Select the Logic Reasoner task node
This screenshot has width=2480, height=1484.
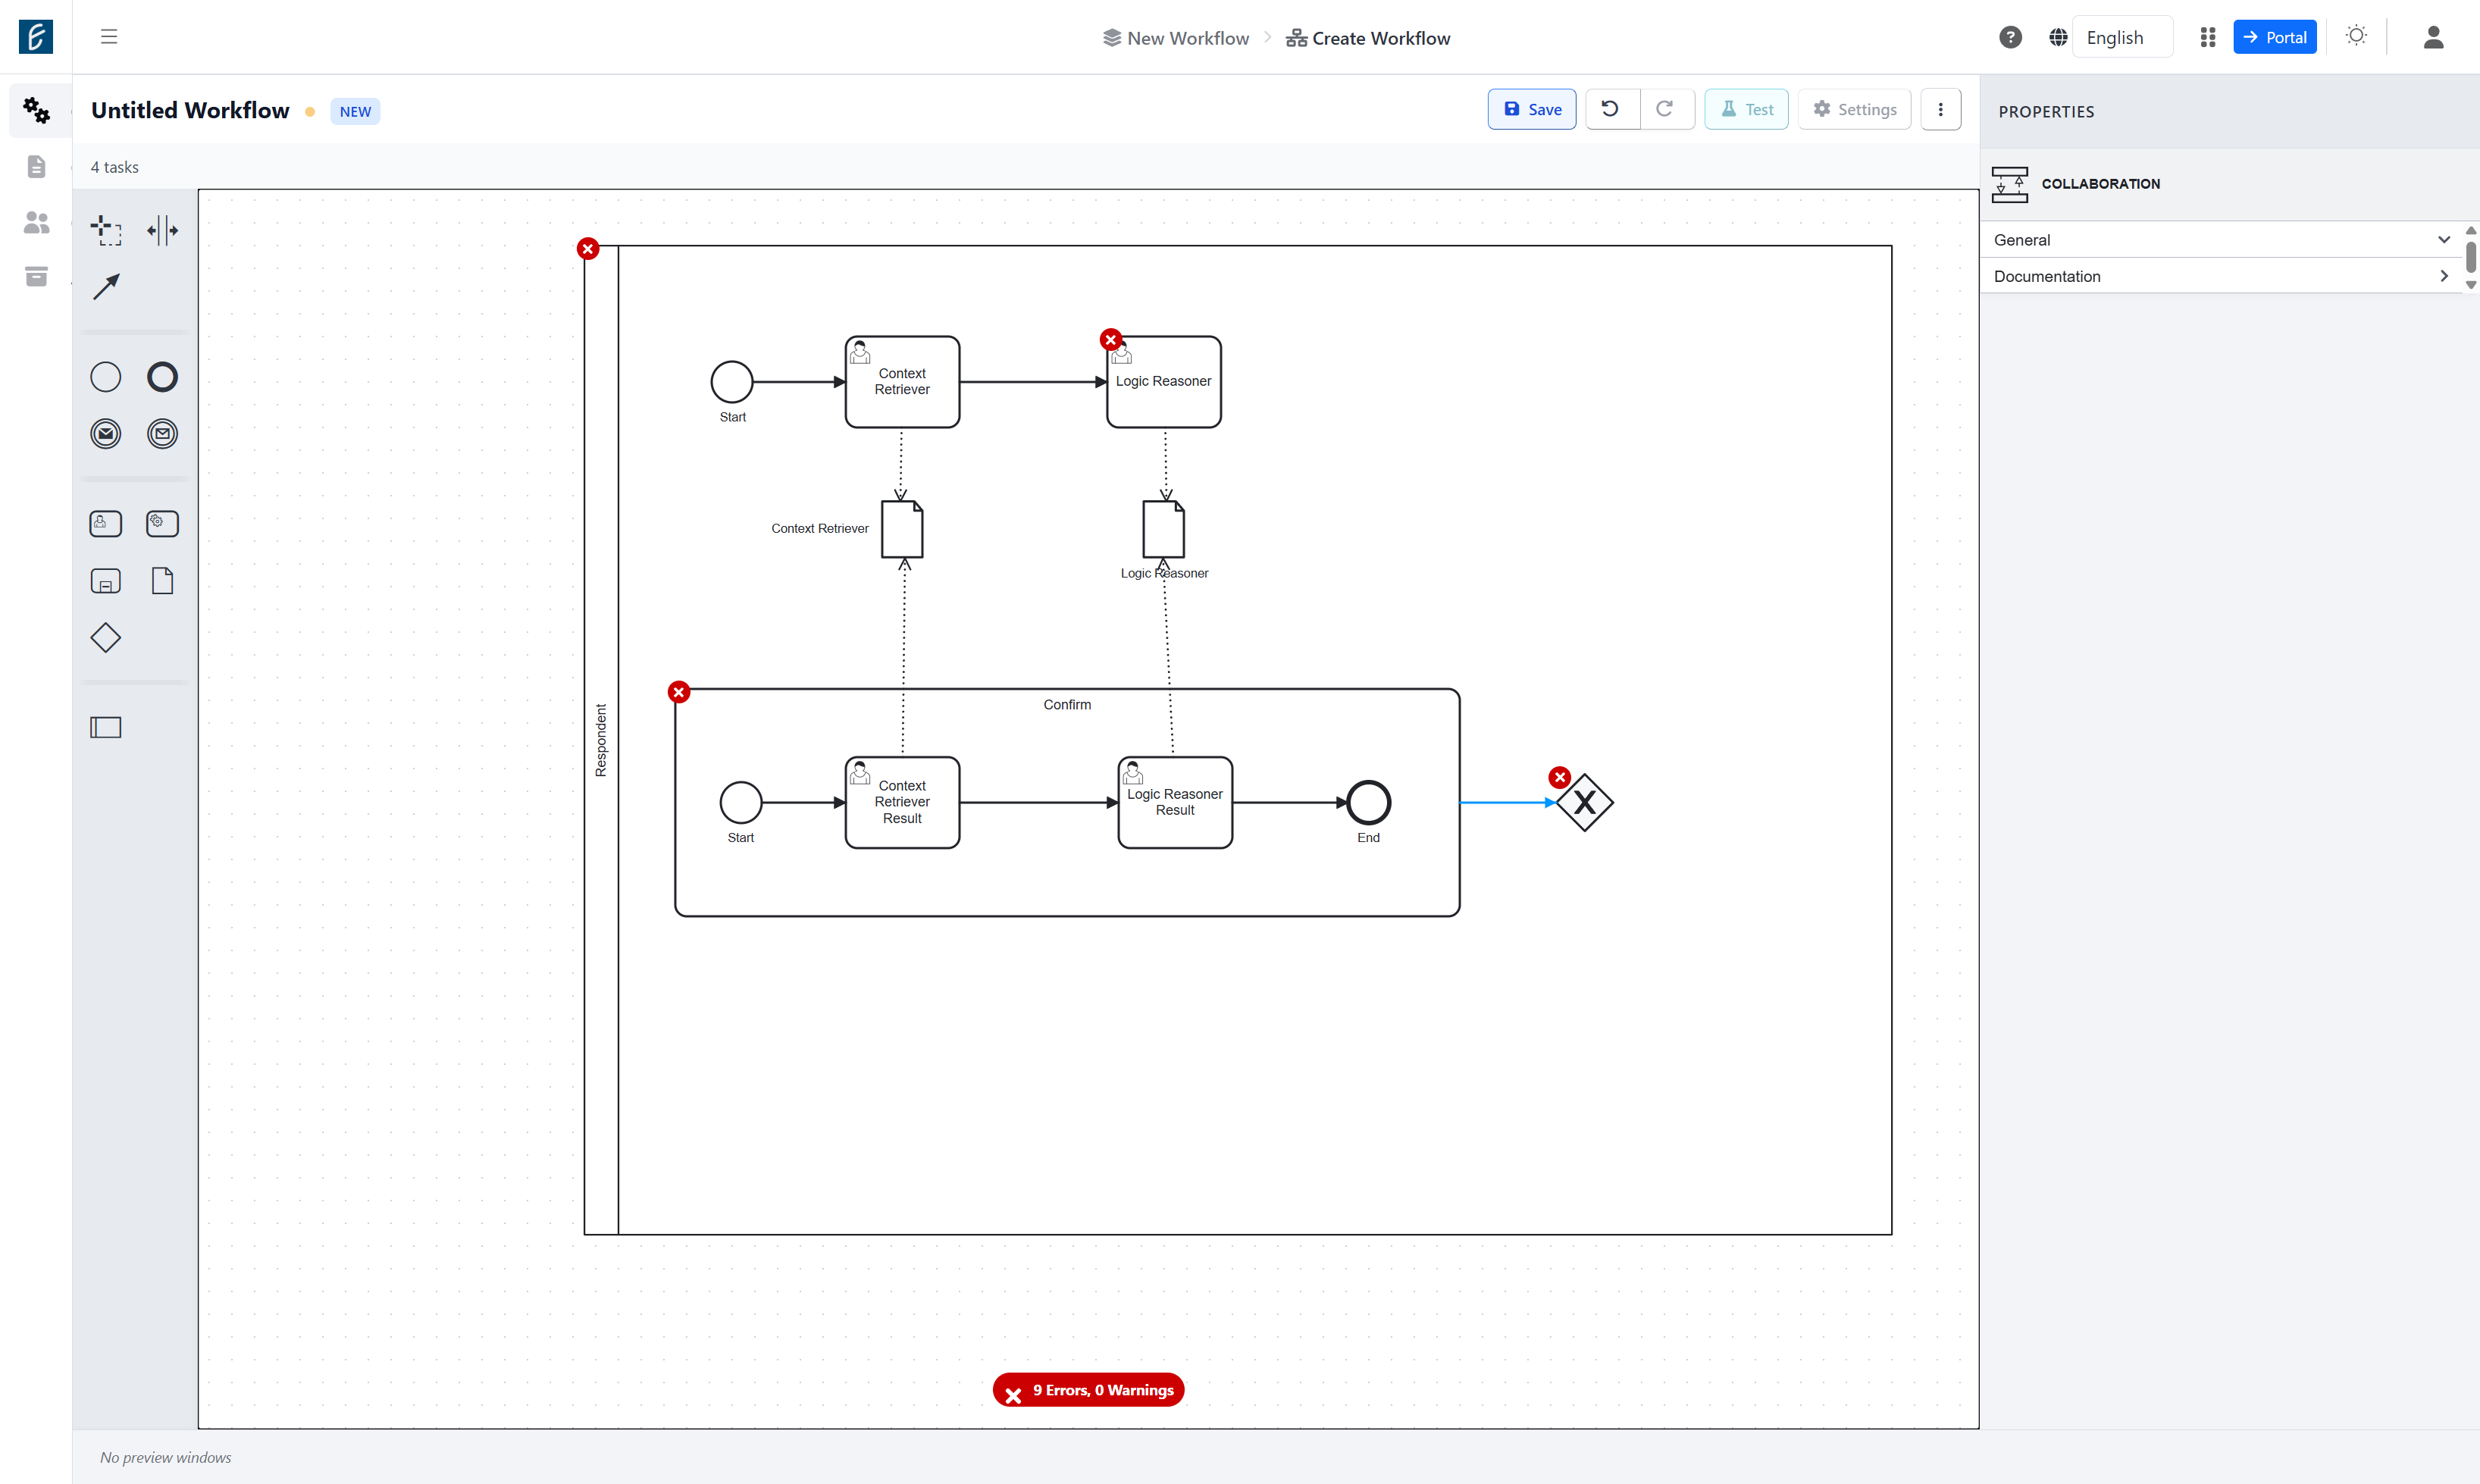(1164, 382)
